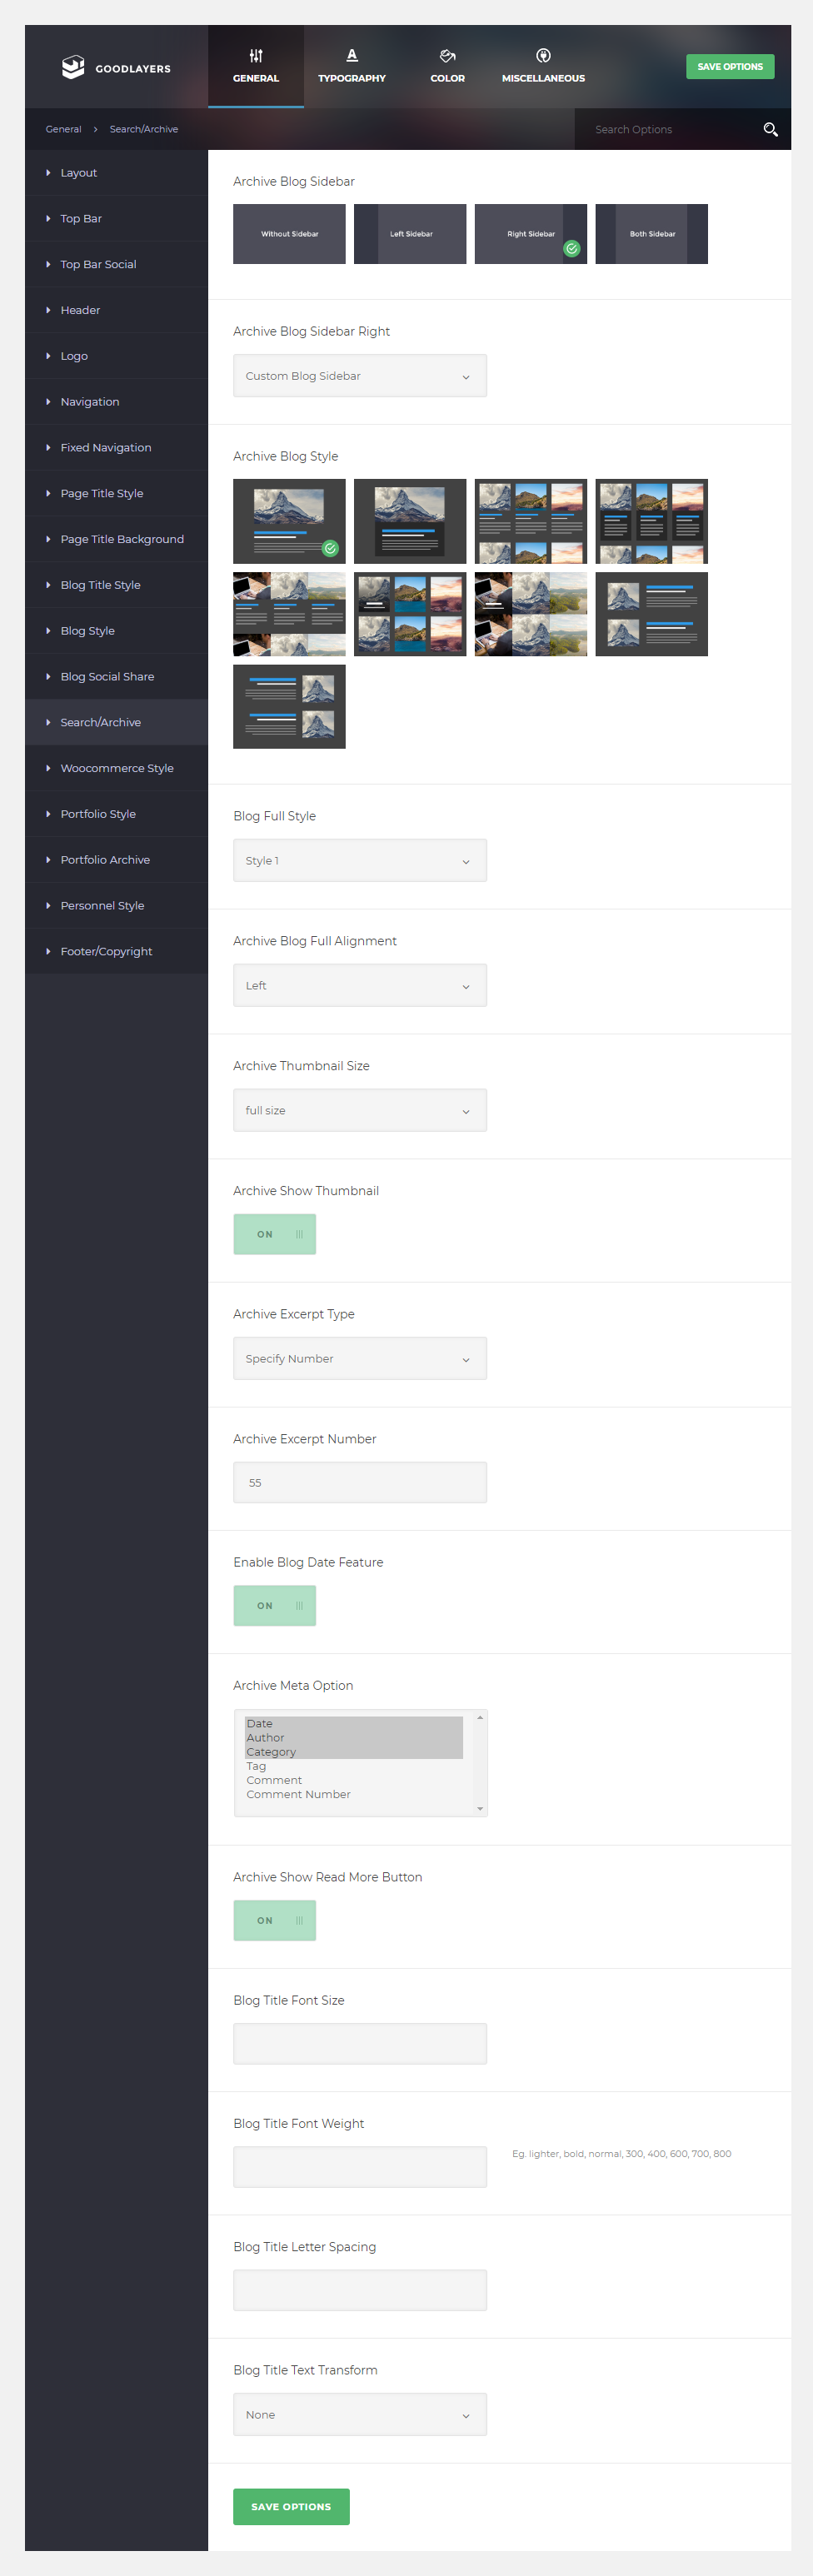
Task: Open the Miscellaneous tab plug icon
Action: click(x=543, y=56)
